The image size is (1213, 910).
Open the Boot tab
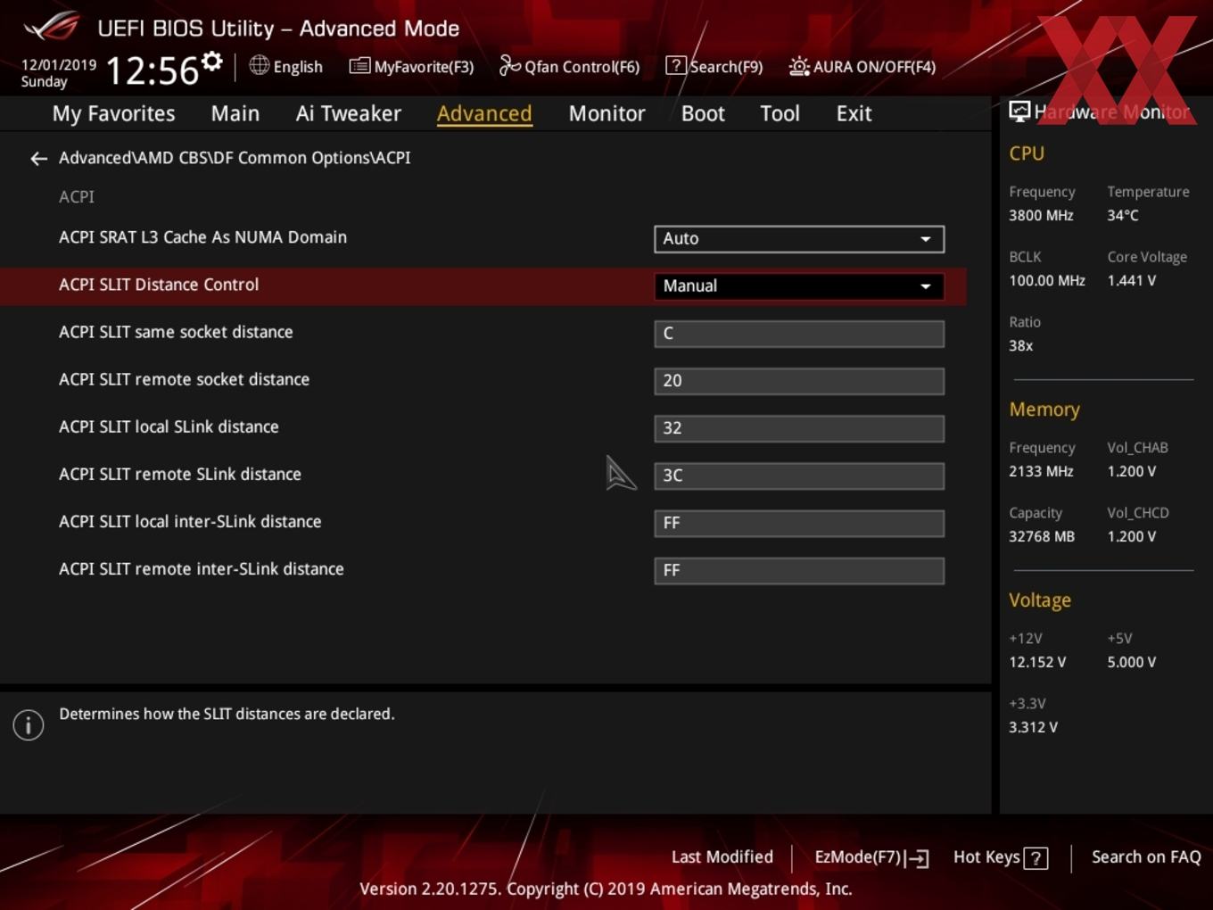[703, 113]
